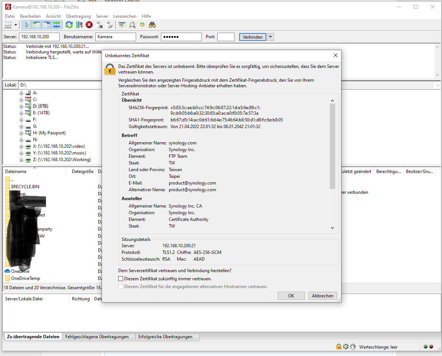Click Abbrechen to reject certificate

click(323, 295)
